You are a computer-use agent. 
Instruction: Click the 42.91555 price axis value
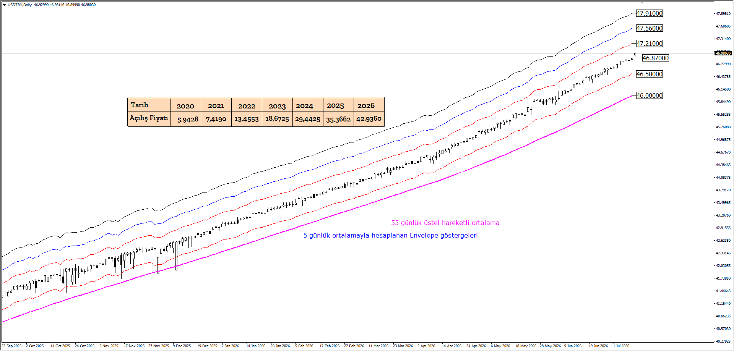point(723,228)
